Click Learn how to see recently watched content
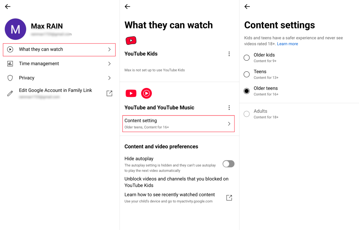Screen dimensions: 359x230 point(170,194)
